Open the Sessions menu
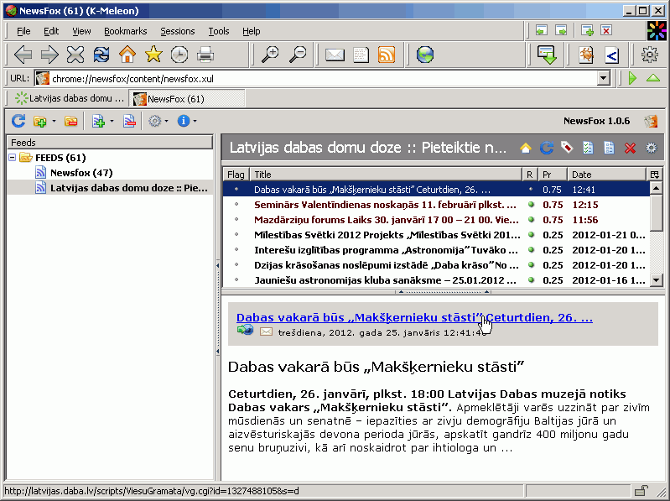 tap(177, 31)
